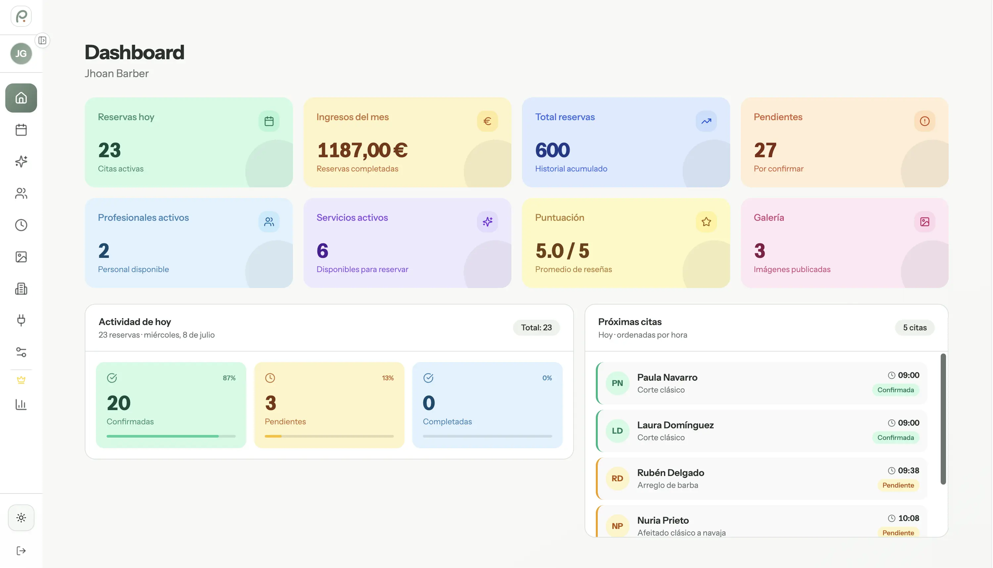Viewport: 993px width, 568px height.
Task: Open the Total reservas card
Action: coord(626,142)
